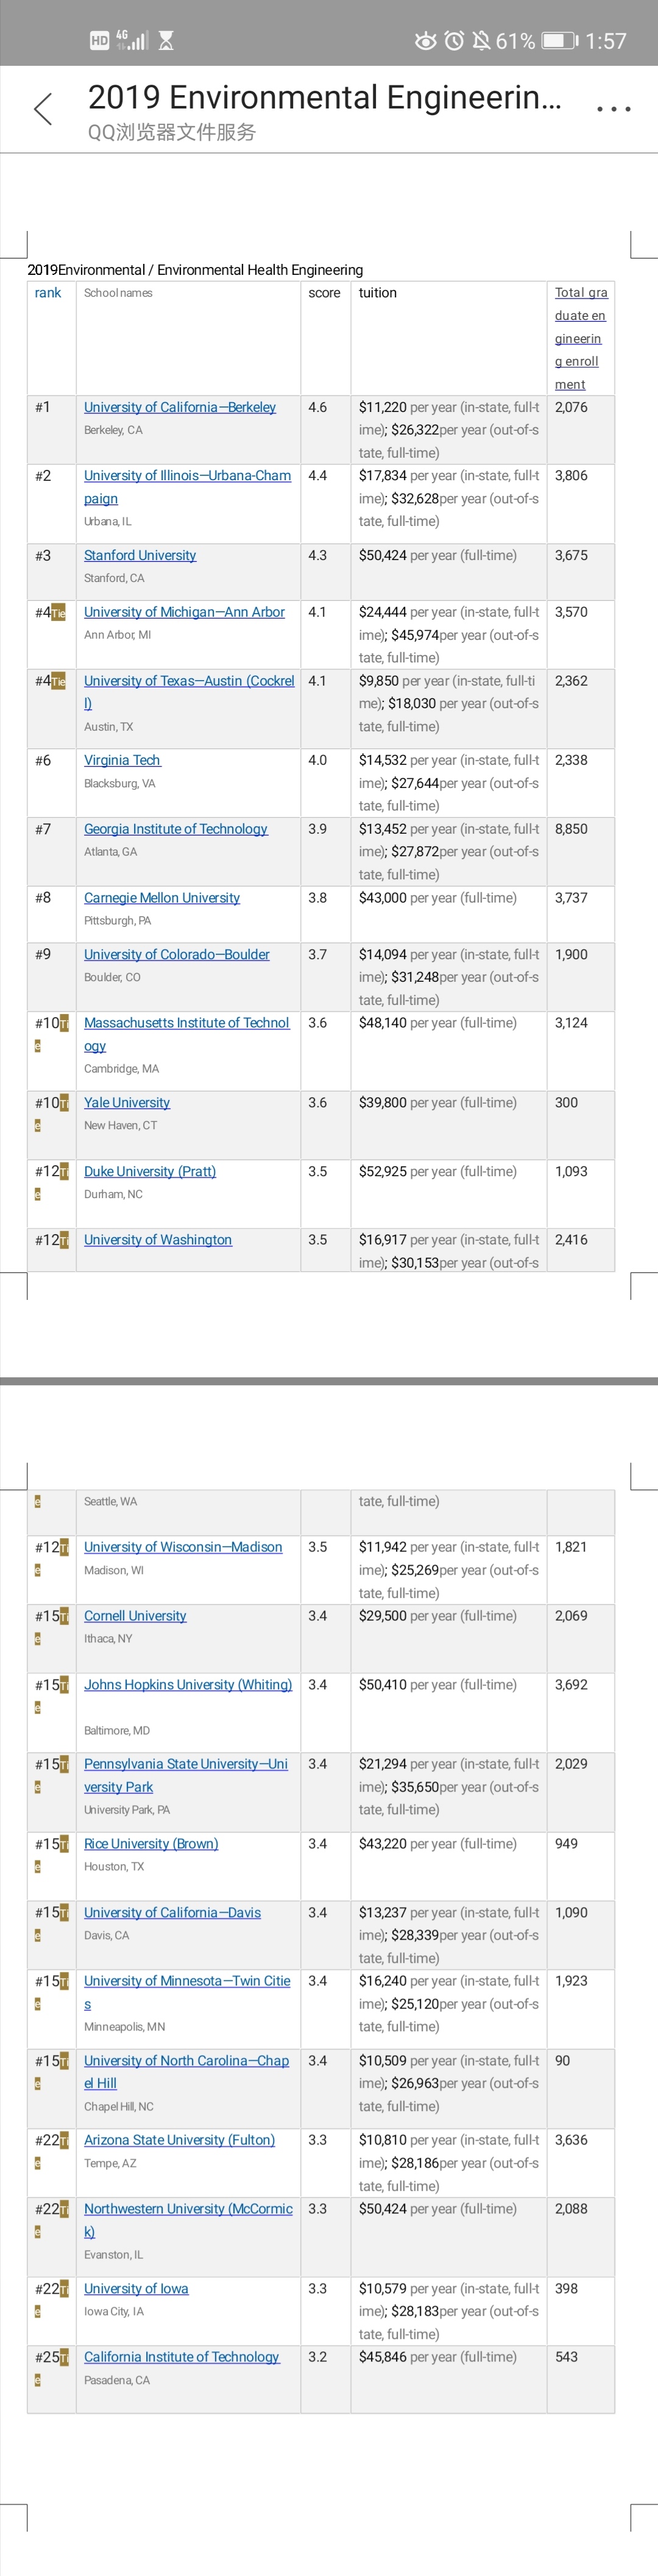Tap the eye comfort status icon
This screenshot has width=658, height=2576.
point(426,41)
